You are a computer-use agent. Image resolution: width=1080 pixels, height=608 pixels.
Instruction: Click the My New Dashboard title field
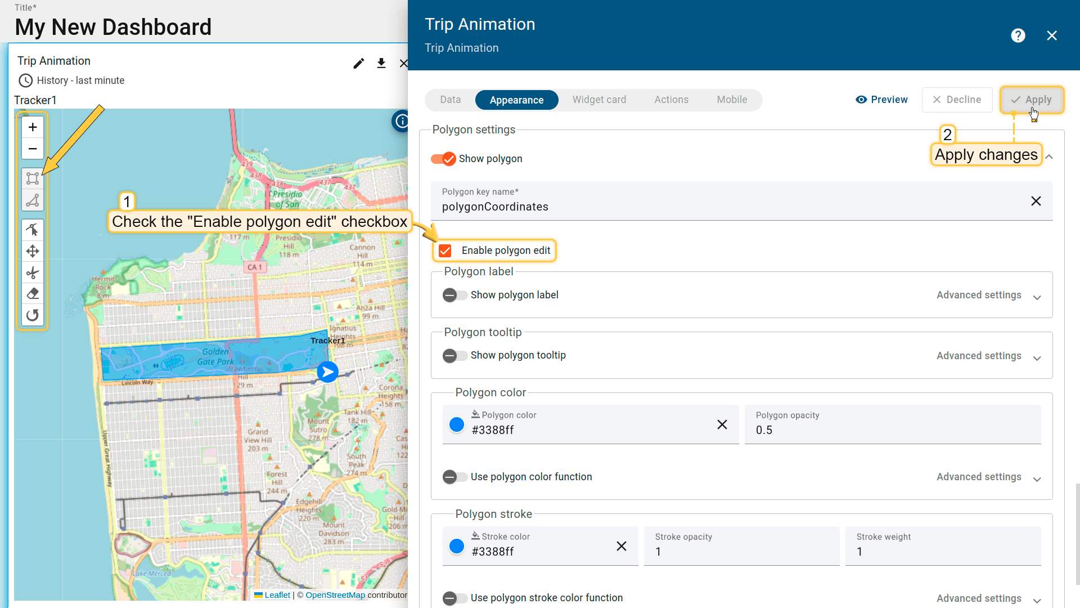click(114, 27)
